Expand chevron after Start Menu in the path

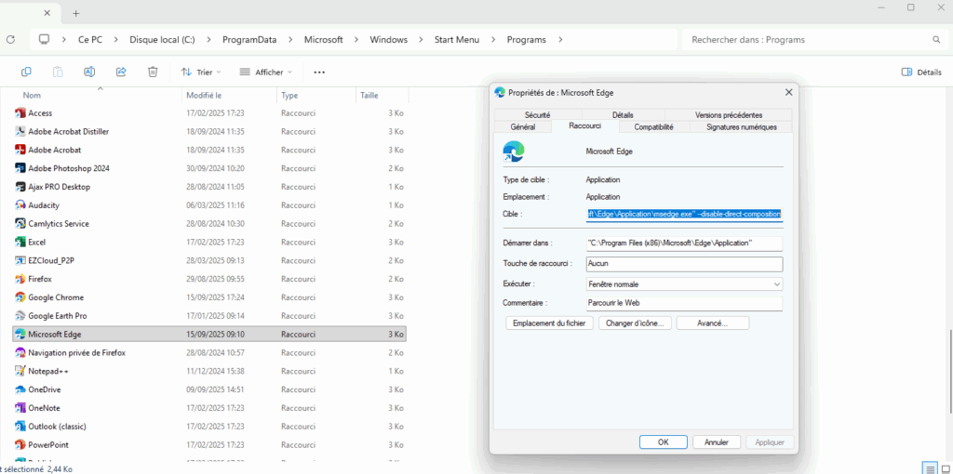493,39
